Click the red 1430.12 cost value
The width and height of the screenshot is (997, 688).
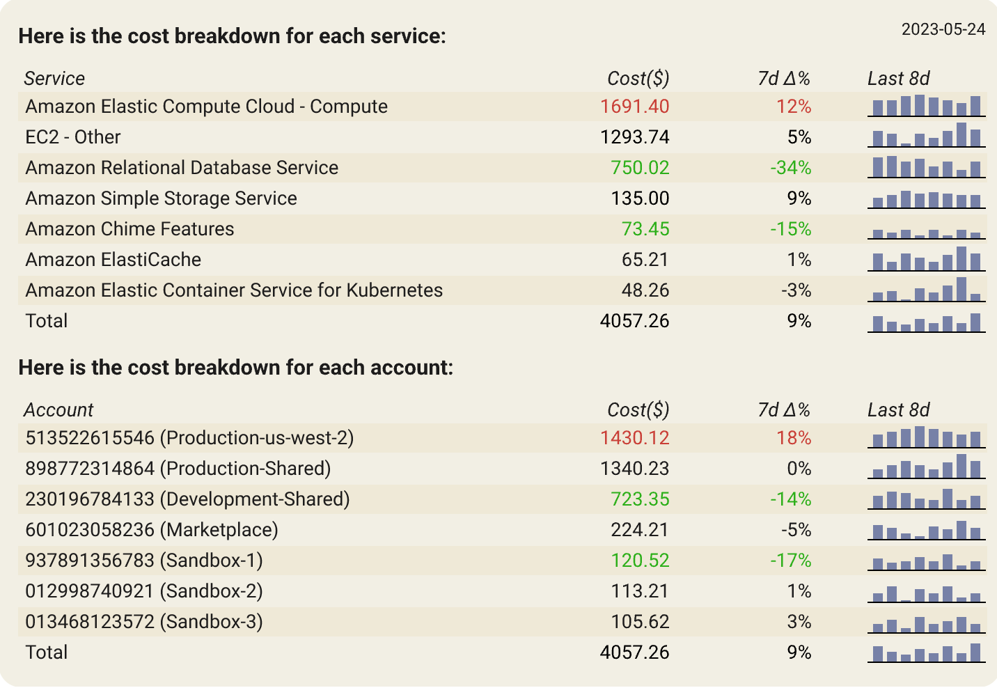pos(635,438)
